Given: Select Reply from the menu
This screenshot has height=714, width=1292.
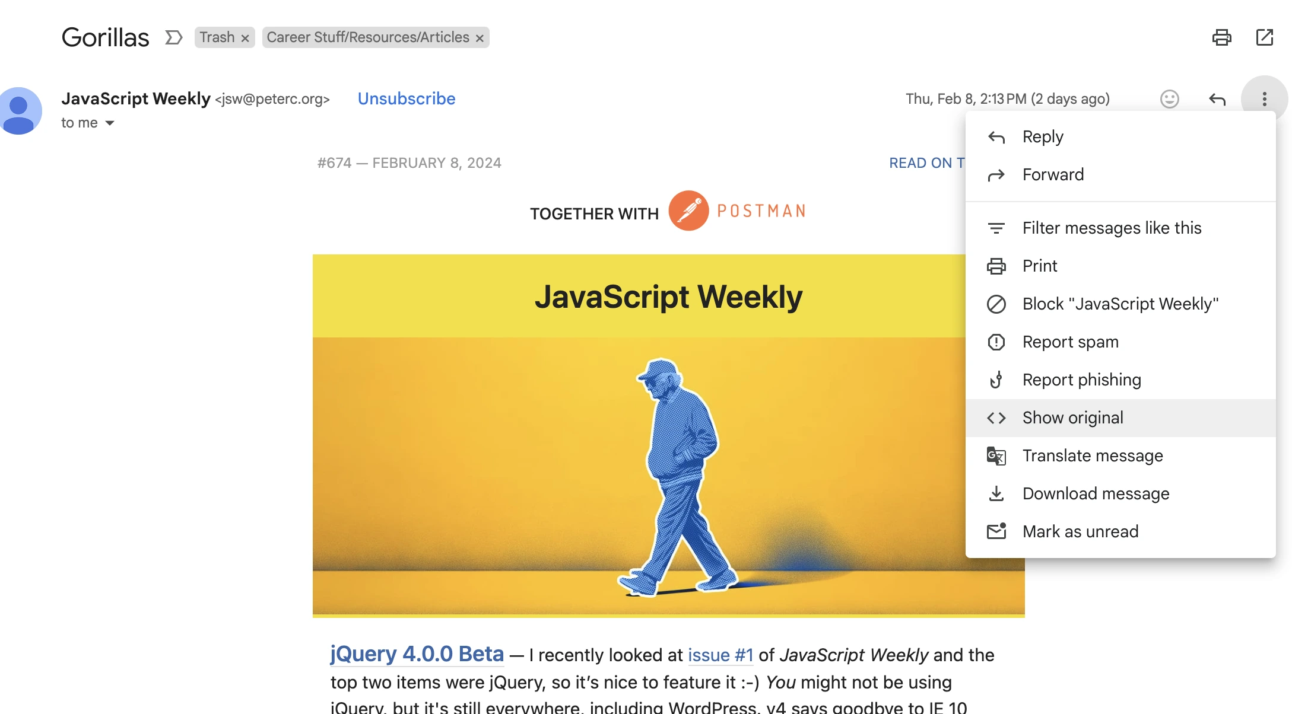Looking at the screenshot, I should pyautogui.click(x=1120, y=137).
